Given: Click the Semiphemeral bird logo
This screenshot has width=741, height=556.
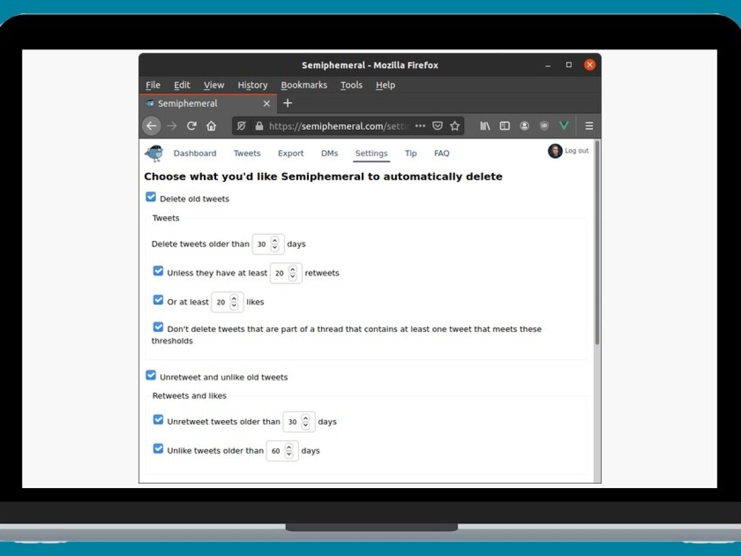Looking at the screenshot, I should pos(154,153).
